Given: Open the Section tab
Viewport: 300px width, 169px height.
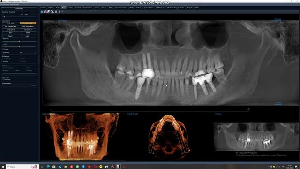Looking at the screenshot, I should (43, 8).
